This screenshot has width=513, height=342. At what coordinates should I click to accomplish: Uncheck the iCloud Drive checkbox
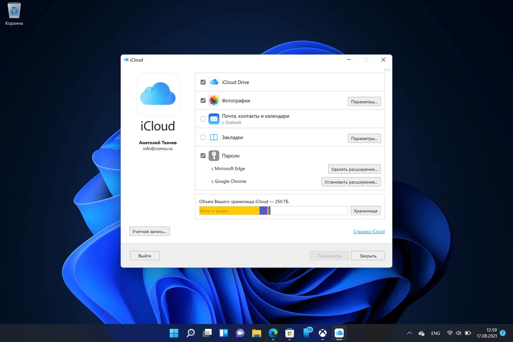pos(203,82)
